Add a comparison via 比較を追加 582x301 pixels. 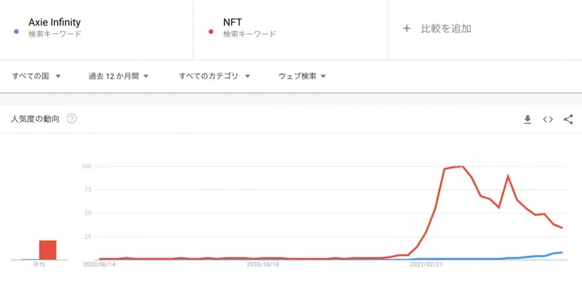tap(446, 29)
